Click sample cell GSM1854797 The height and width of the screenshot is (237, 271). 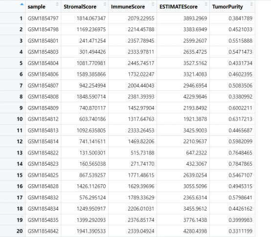click(43, 18)
